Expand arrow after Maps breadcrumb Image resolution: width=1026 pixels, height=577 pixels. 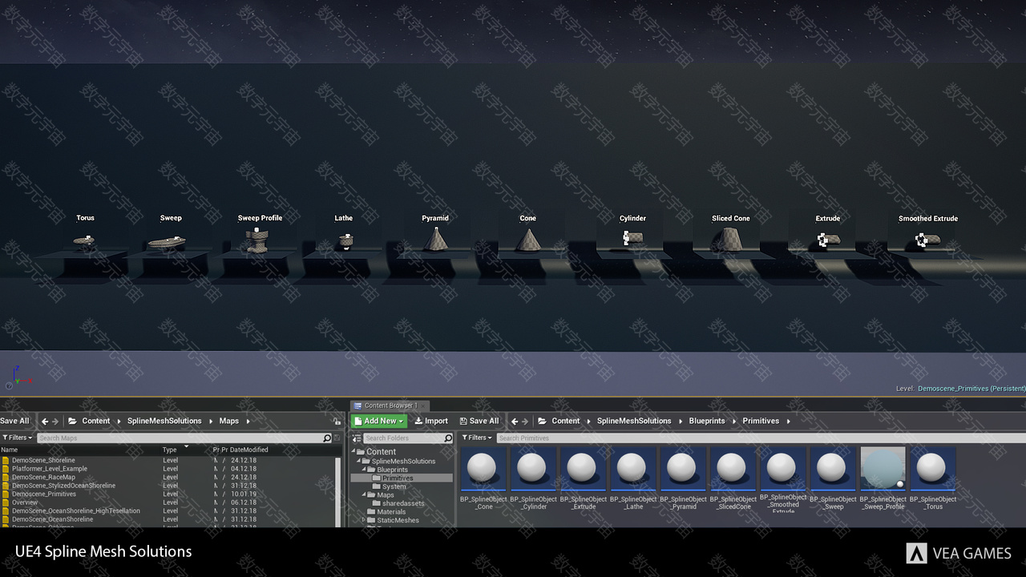pos(248,421)
